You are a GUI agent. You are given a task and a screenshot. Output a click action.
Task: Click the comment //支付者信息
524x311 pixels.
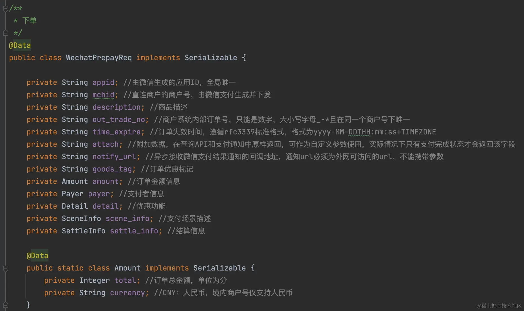tap(142, 194)
